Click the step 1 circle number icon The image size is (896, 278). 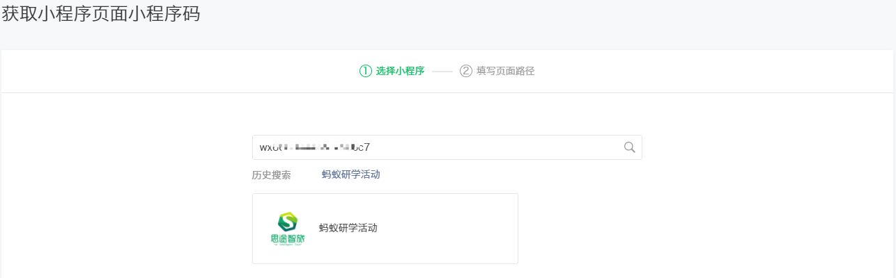pyautogui.click(x=365, y=71)
